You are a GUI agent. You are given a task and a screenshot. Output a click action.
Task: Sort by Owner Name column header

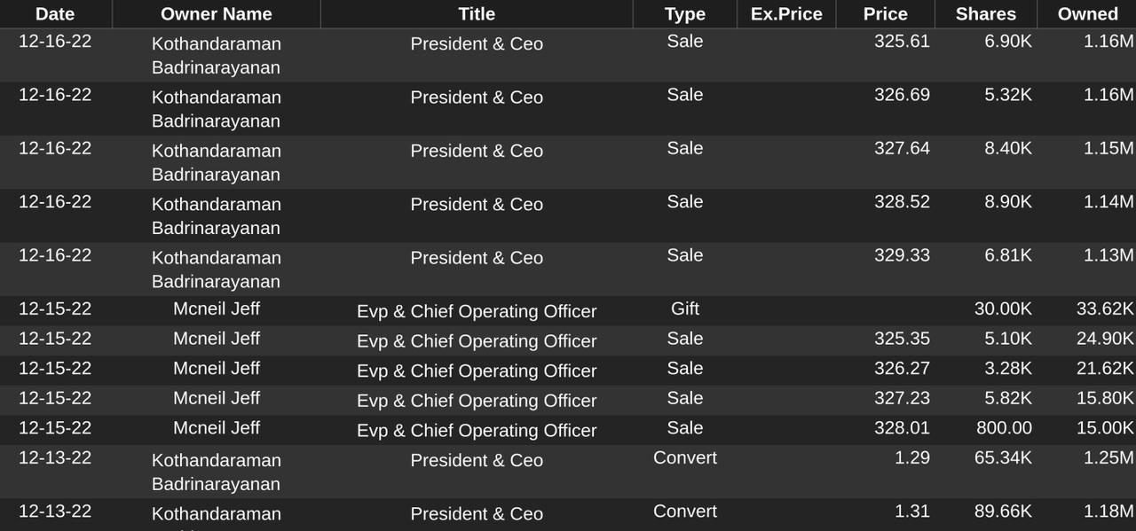click(x=216, y=14)
